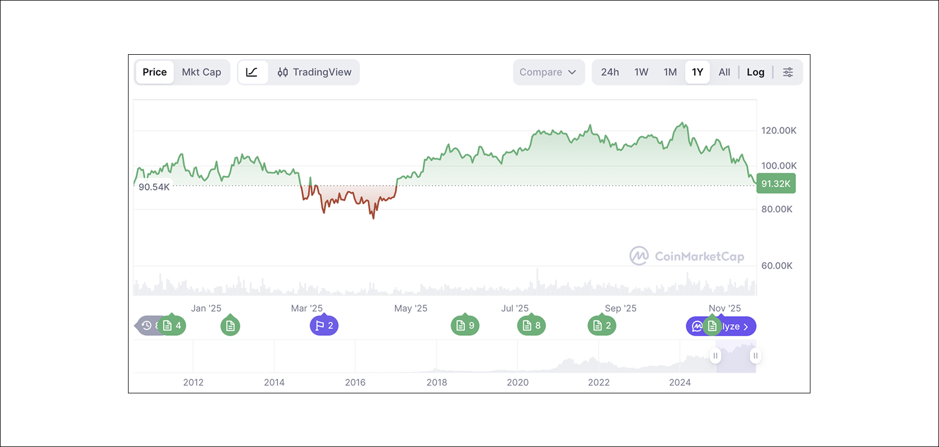Switch to the Mkt Cap tab
Screen dimensions: 939x447
202,72
